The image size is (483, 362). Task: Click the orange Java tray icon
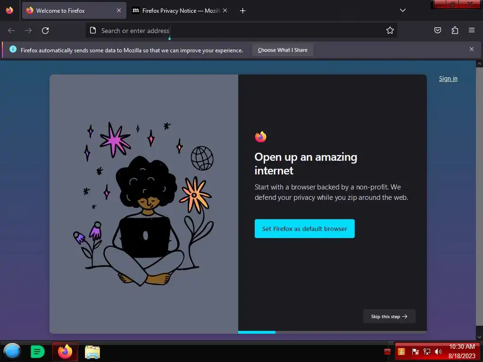401,352
